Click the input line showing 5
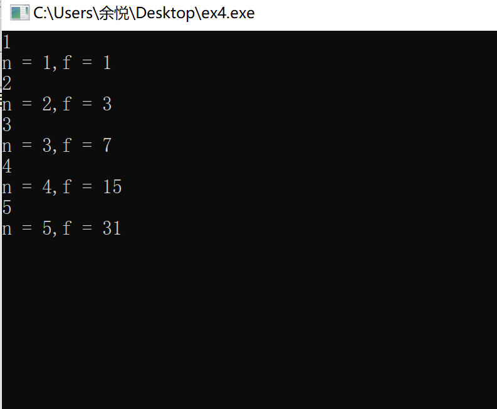The height and width of the screenshot is (409, 497). click(x=7, y=208)
